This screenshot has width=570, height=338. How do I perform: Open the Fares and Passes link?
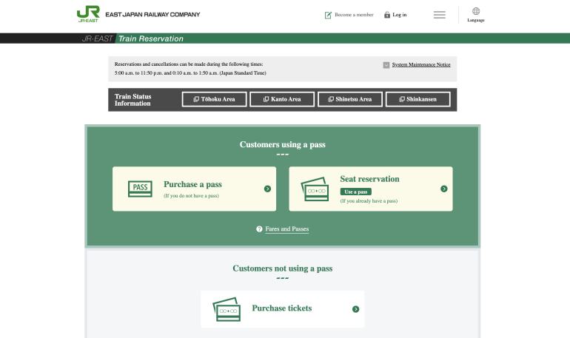click(x=287, y=229)
